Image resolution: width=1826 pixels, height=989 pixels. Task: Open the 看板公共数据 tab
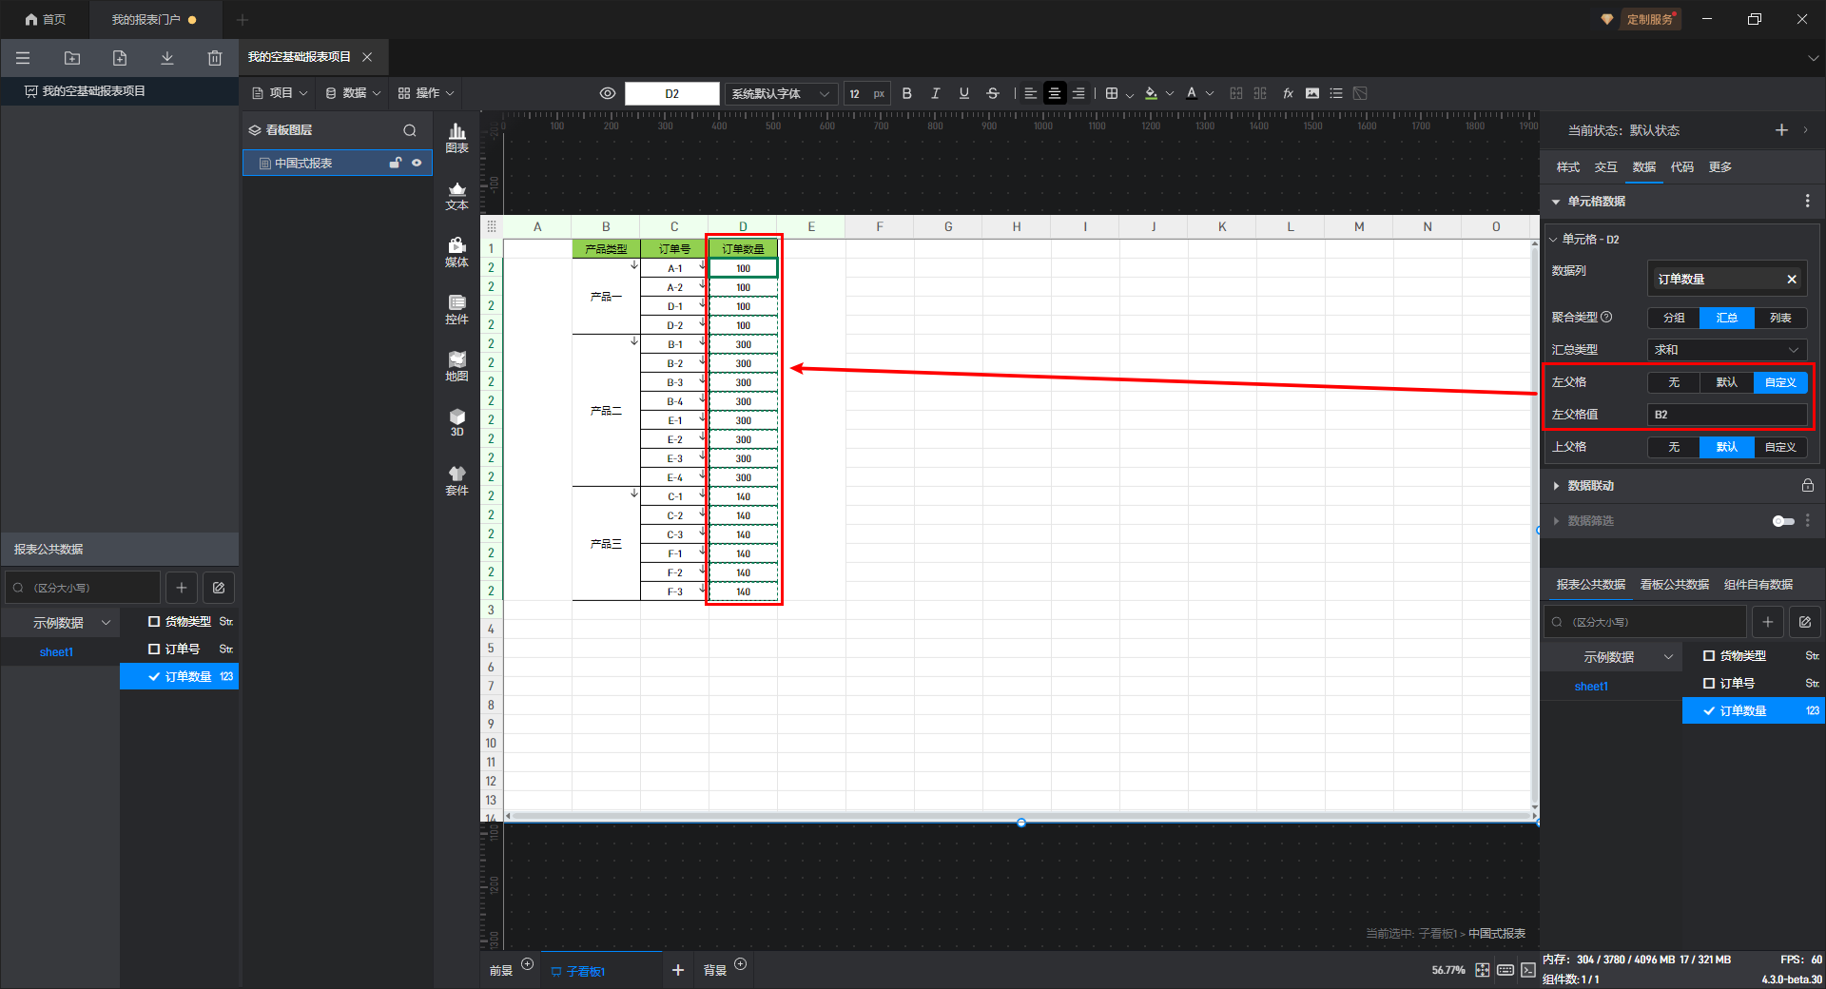[1674, 585]
